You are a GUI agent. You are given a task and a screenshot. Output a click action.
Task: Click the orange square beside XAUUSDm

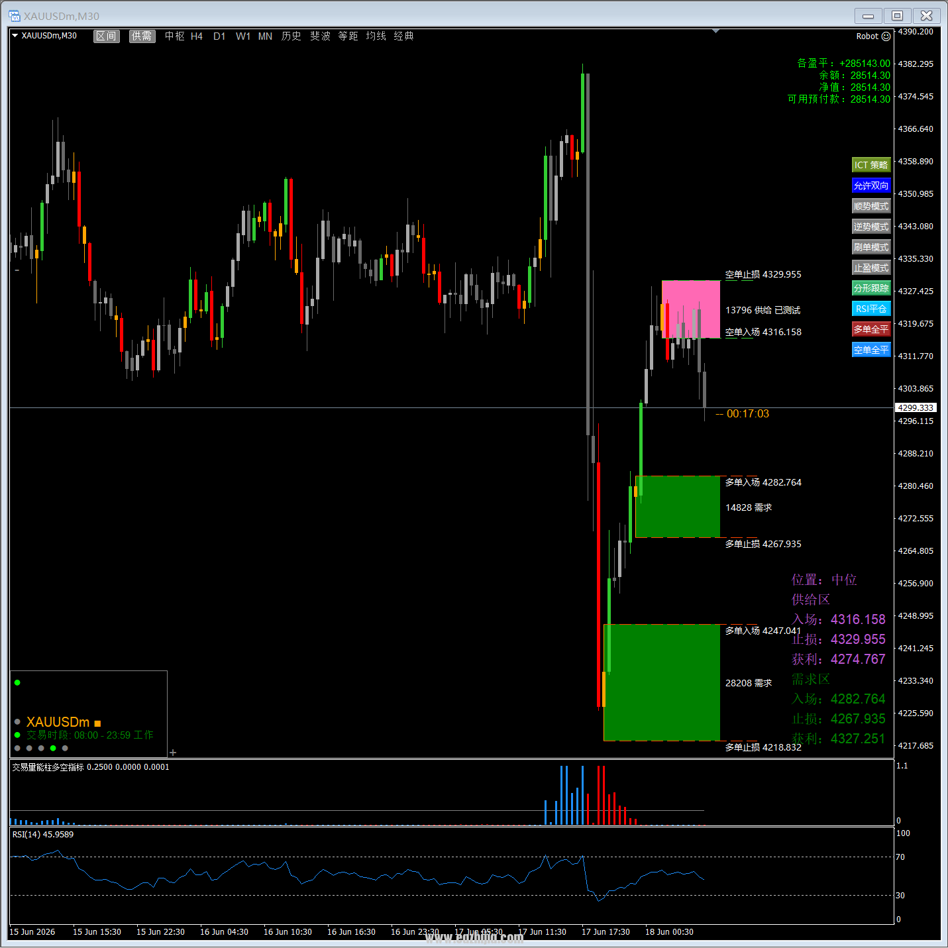pos(97,723)
